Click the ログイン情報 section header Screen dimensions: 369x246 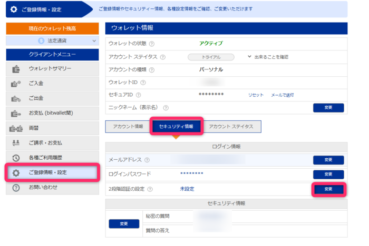[x=226, y=147]
